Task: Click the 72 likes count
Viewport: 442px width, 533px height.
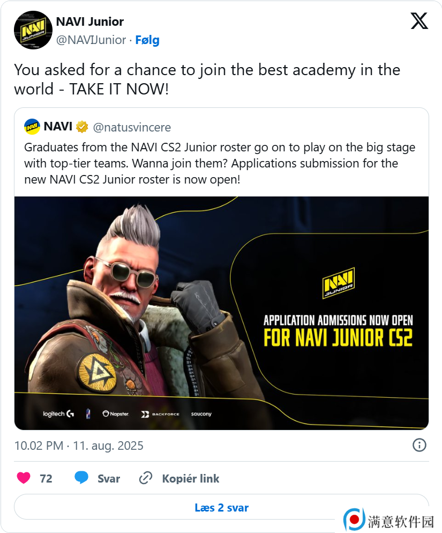Action: 46,478
